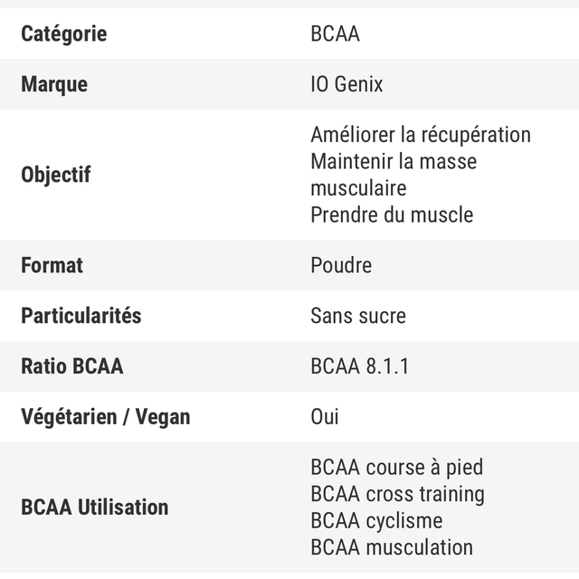This screenshot has width=579, height=579.
Task: Click the Poudre format value
Action: pyautogui.click(x=341, y=265)
